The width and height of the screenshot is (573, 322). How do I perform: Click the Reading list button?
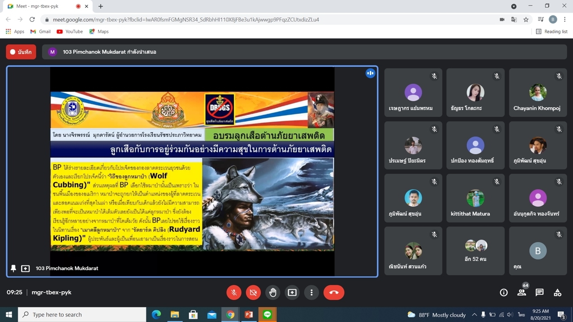tap(551, 32)
